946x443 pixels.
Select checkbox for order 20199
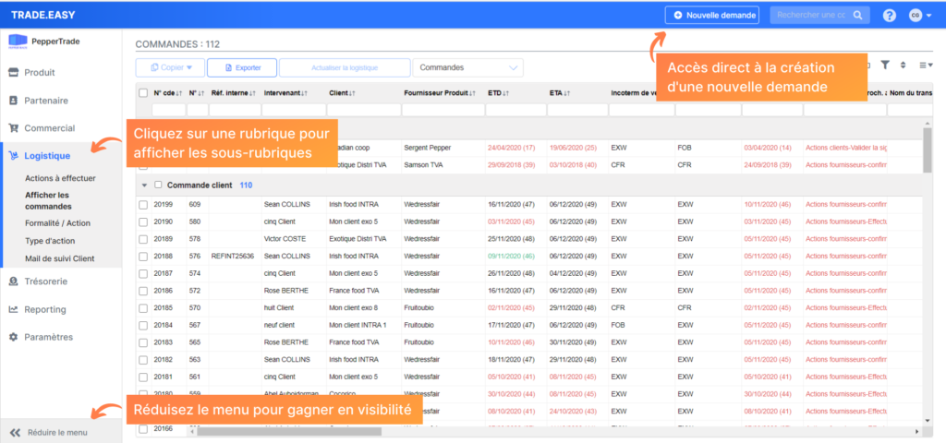pos(143,204)
